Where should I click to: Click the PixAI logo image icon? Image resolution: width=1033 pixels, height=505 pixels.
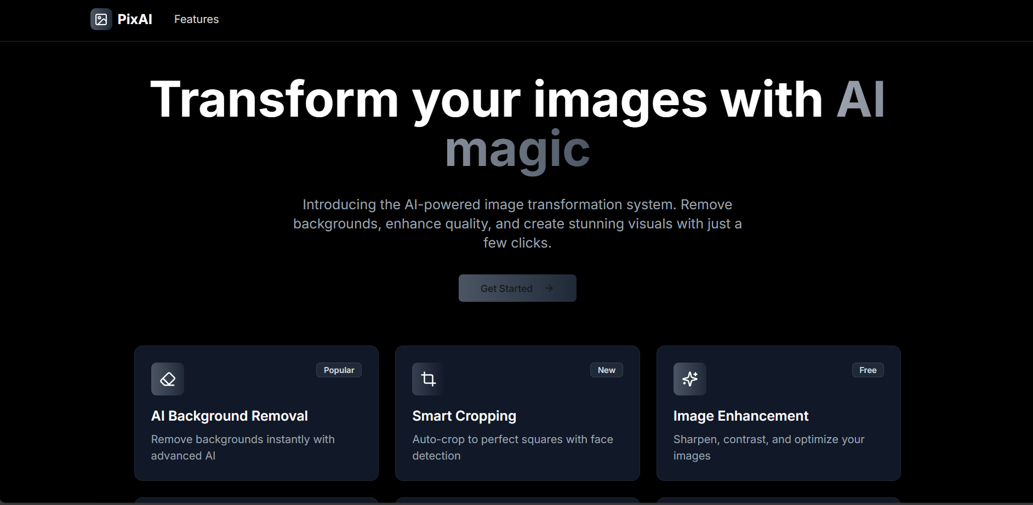tap(101, 19)
